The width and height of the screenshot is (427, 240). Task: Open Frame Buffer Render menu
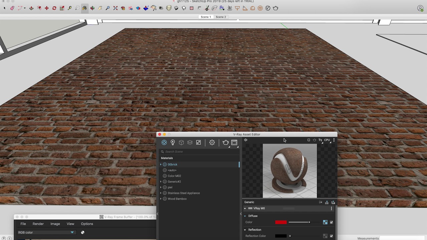coord(38,224)
